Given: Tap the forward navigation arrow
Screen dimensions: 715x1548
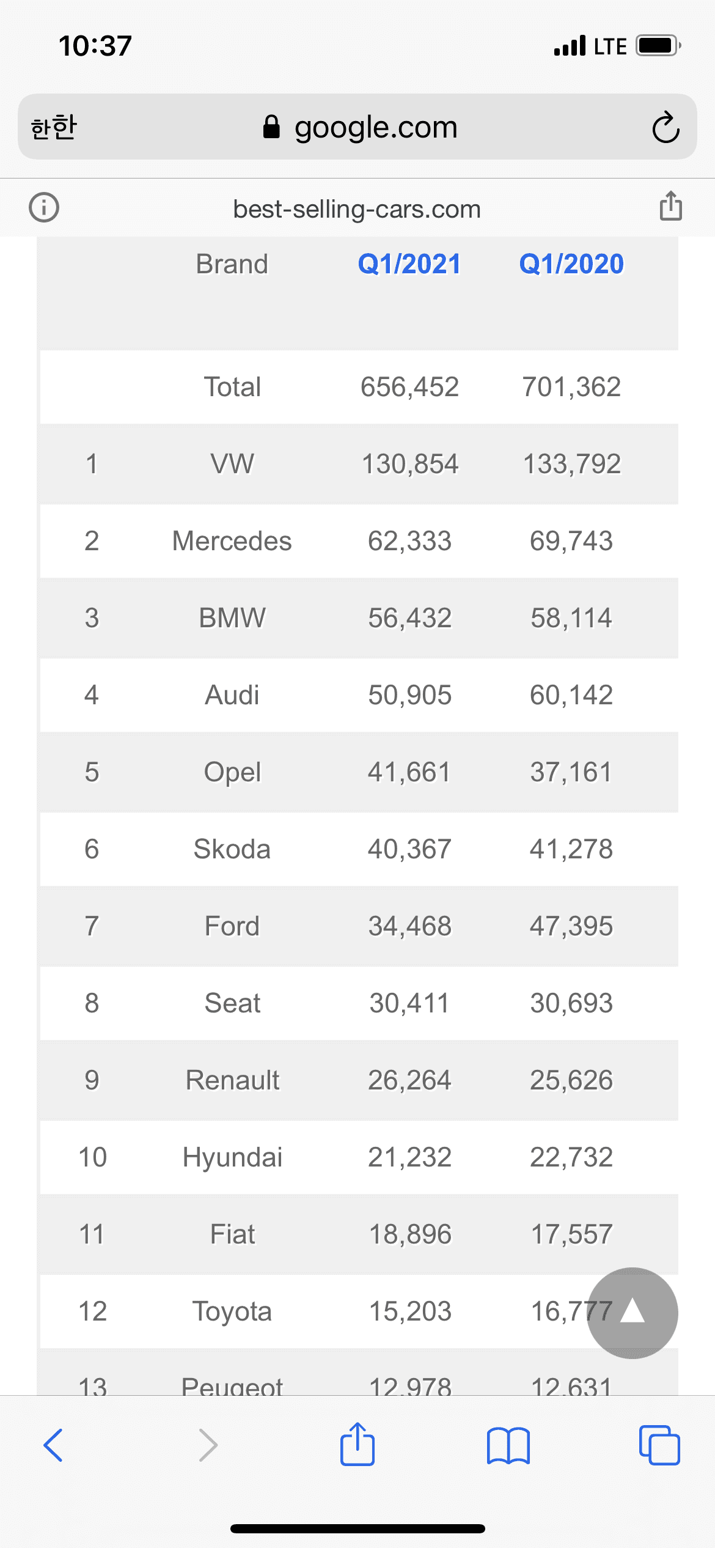Looking at the screenshot, I should (208, 1445).
